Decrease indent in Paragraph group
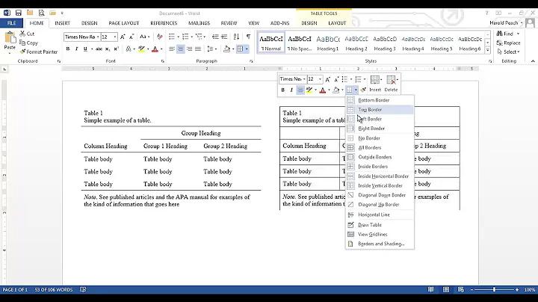 (215, 37)
